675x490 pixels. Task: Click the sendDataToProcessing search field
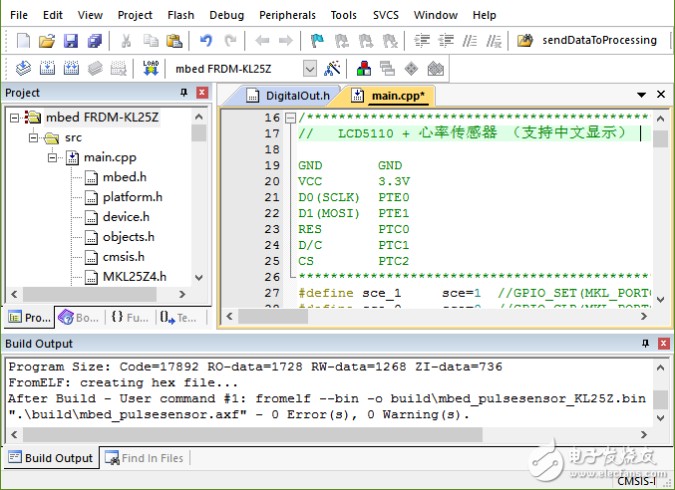598,41
